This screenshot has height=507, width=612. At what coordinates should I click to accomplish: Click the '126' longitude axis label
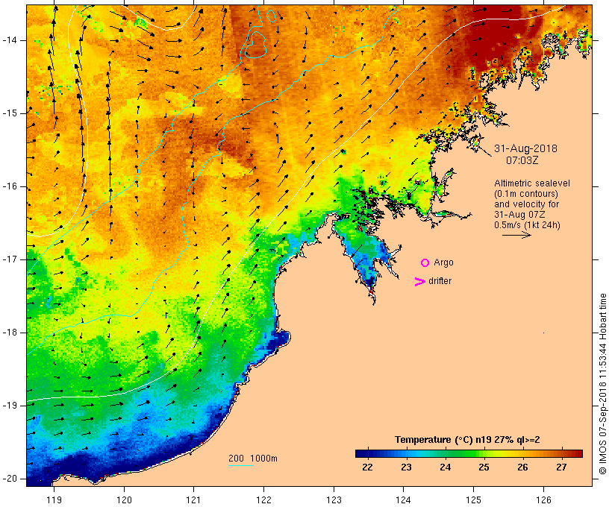[x=543, y=500]
